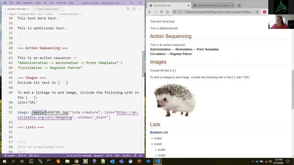Click the Wikipedia Hedgehog URL in the editor

(x=78, y=115)
